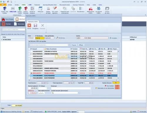The width and height of the screenshot is (147, 113).
Task: Click the Date dépôt/Virement field
Action: pyautogui.click(x=41, y=93)
